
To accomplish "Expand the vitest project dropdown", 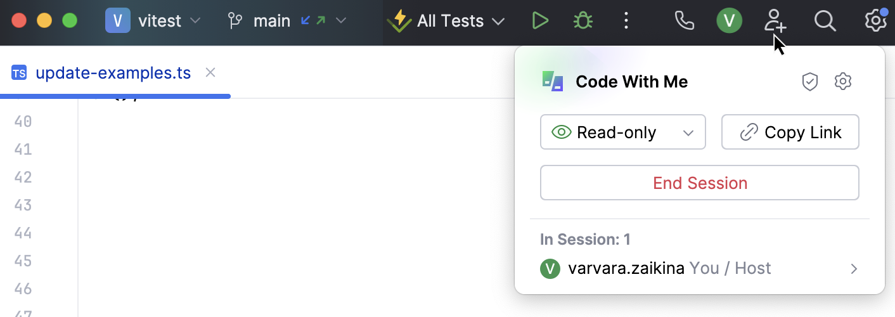I will 153,21.
